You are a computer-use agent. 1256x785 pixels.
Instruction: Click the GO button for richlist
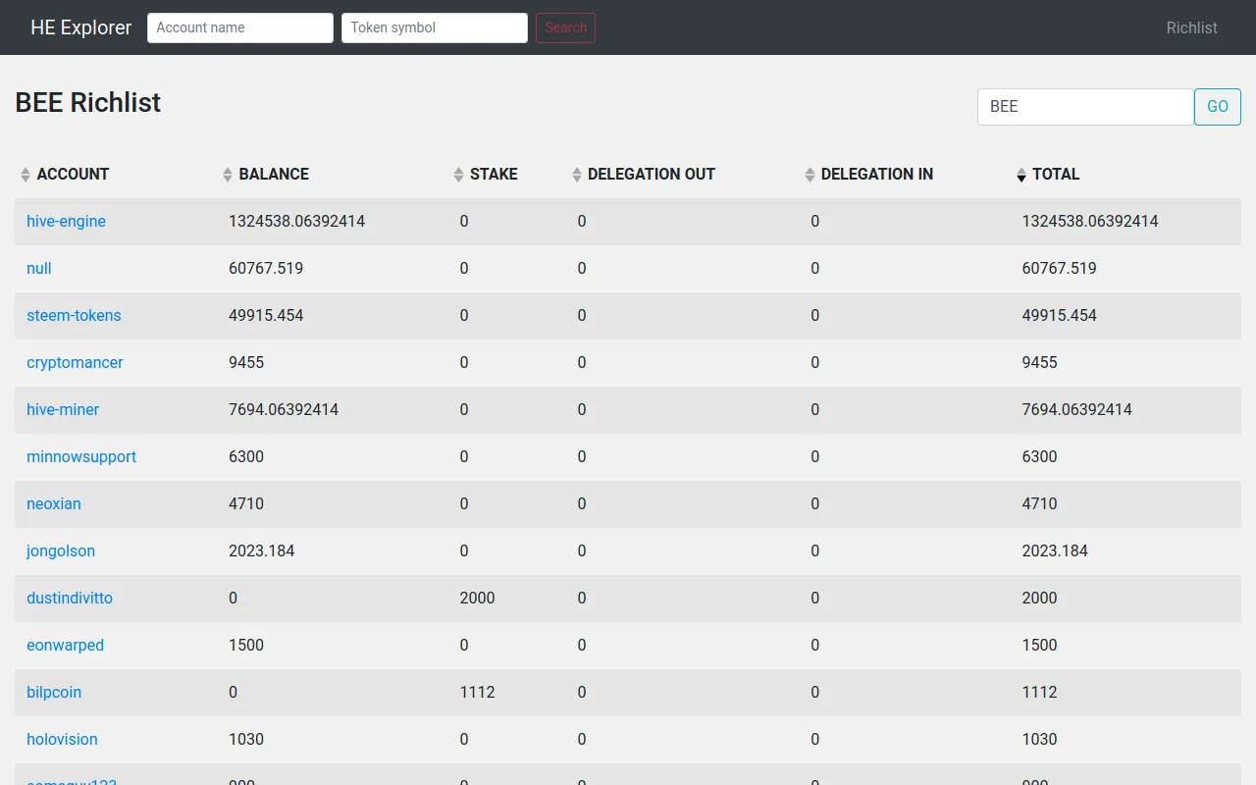(1217, 107)
